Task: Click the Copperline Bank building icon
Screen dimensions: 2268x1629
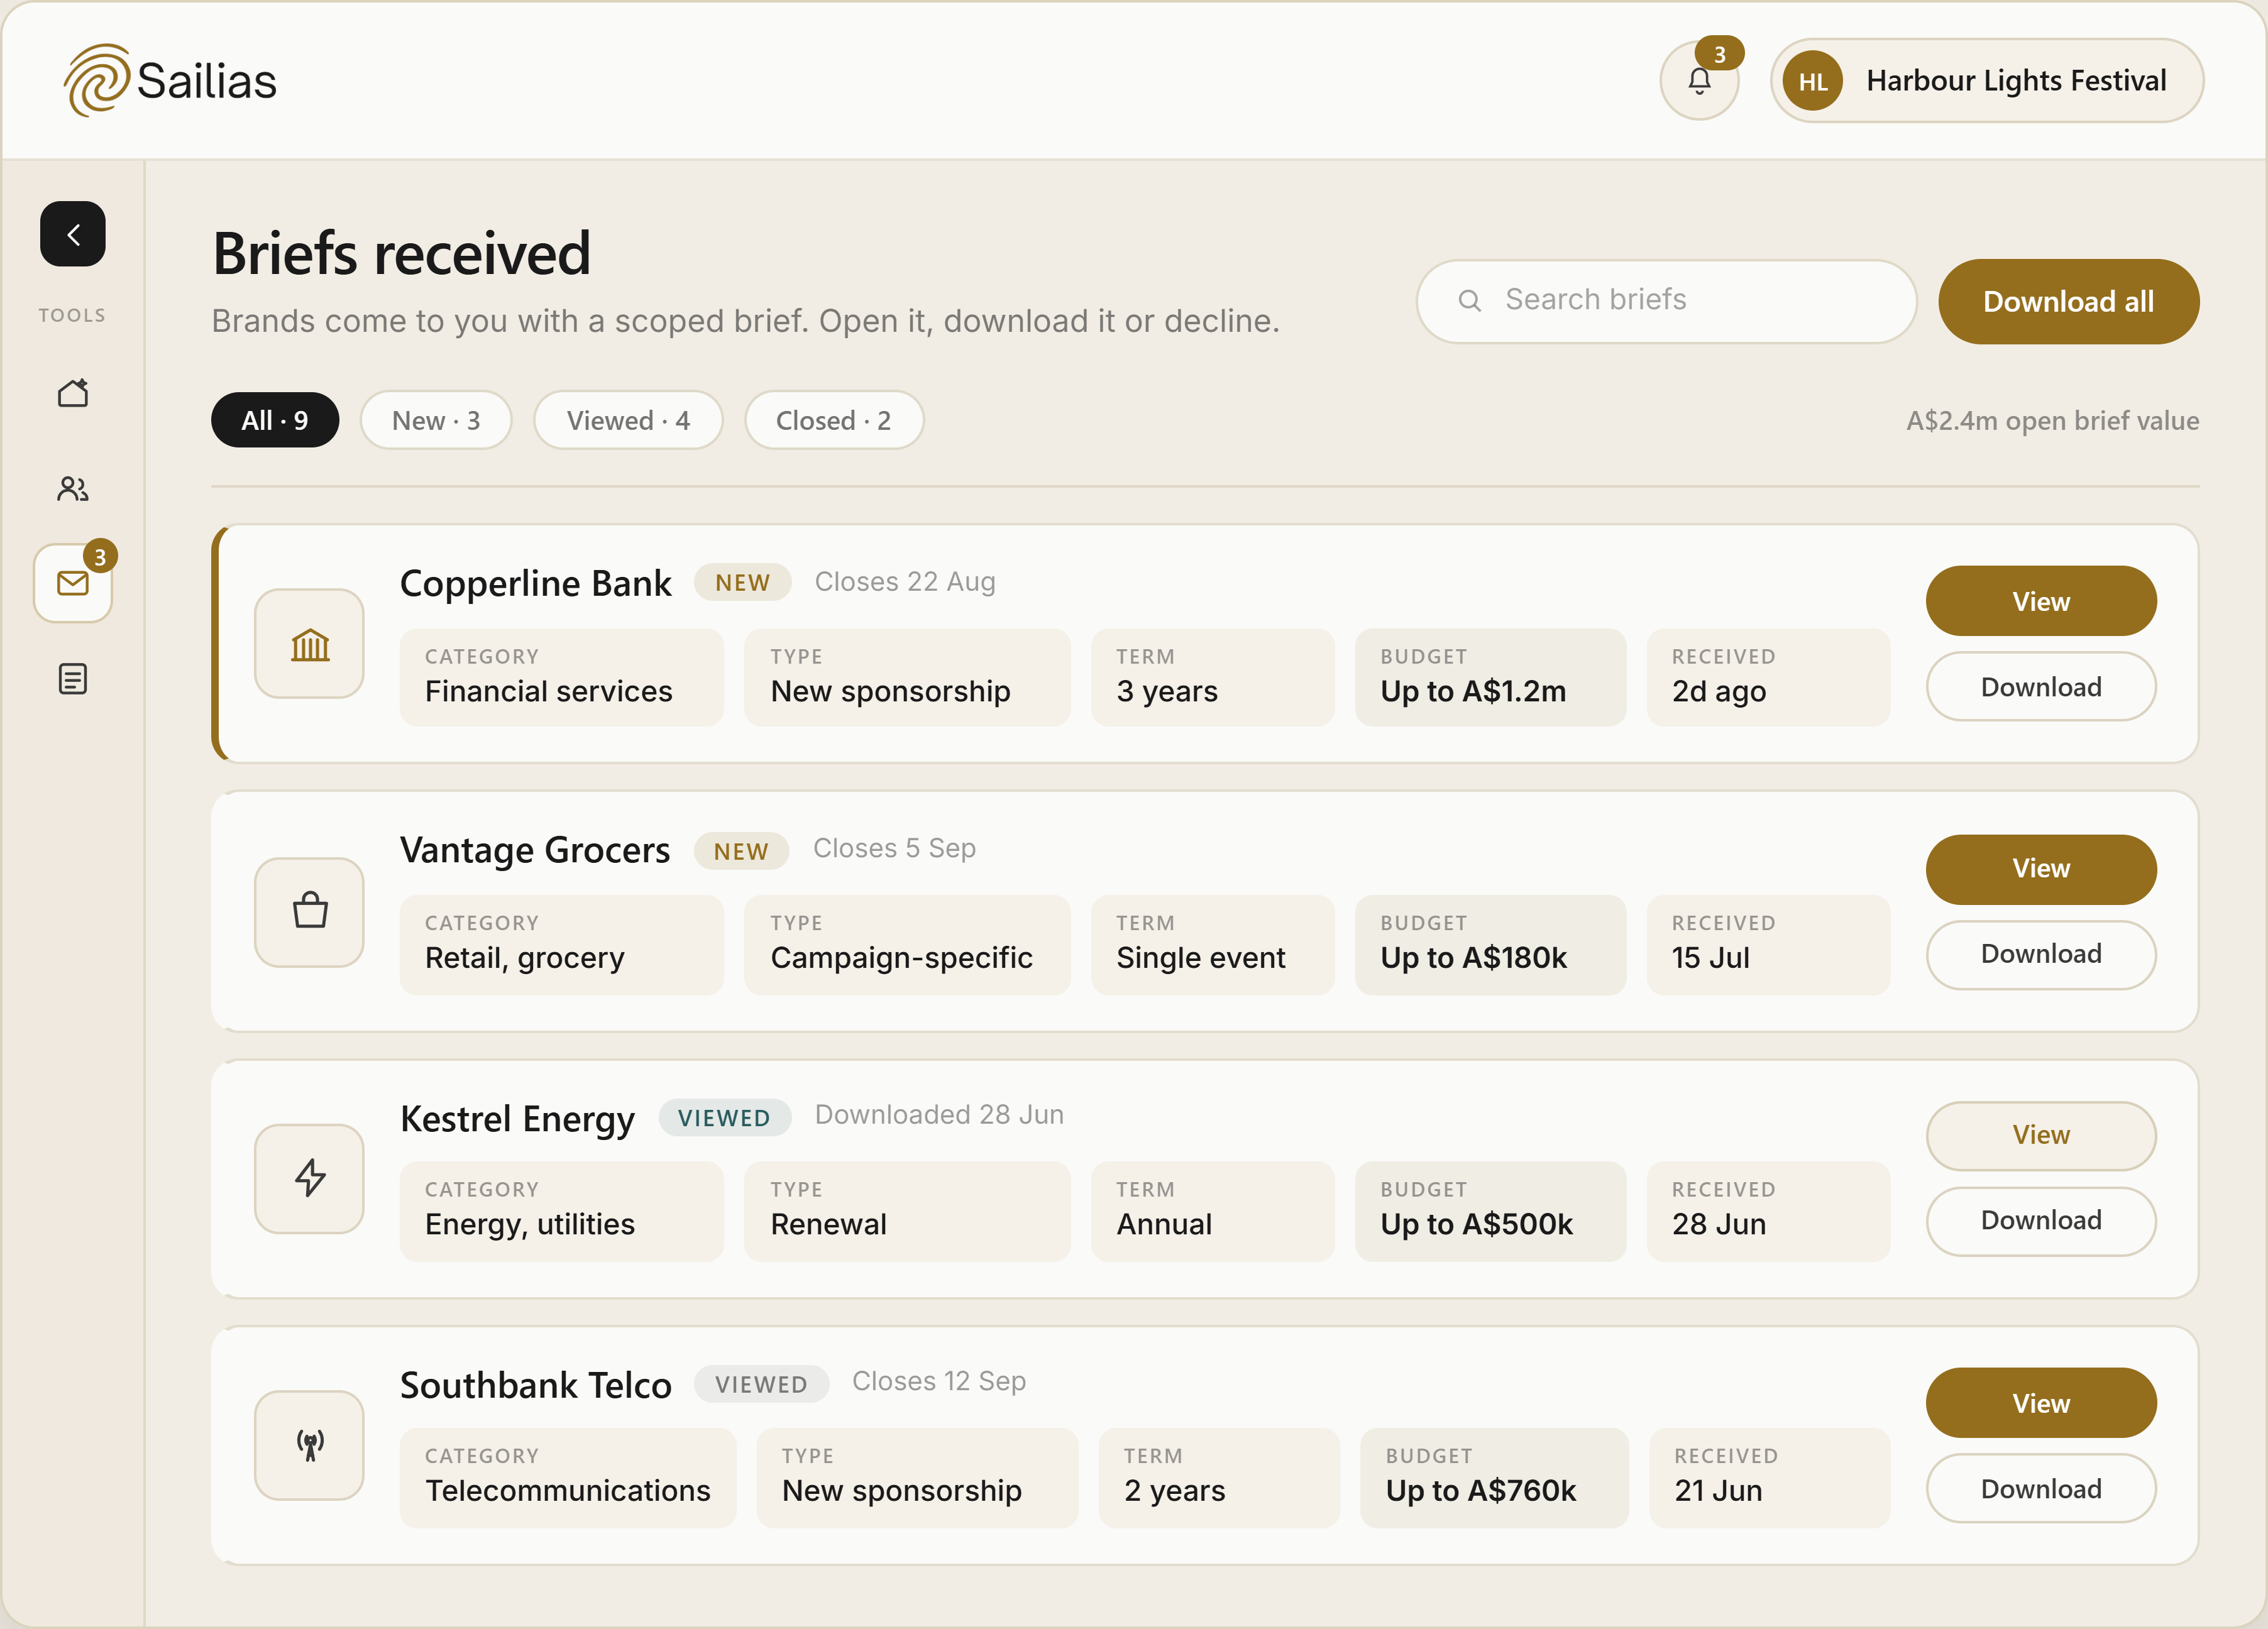Action: pos(309,644)
